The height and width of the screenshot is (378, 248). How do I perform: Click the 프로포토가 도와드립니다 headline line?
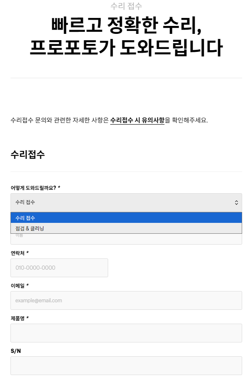pos(126,48)
